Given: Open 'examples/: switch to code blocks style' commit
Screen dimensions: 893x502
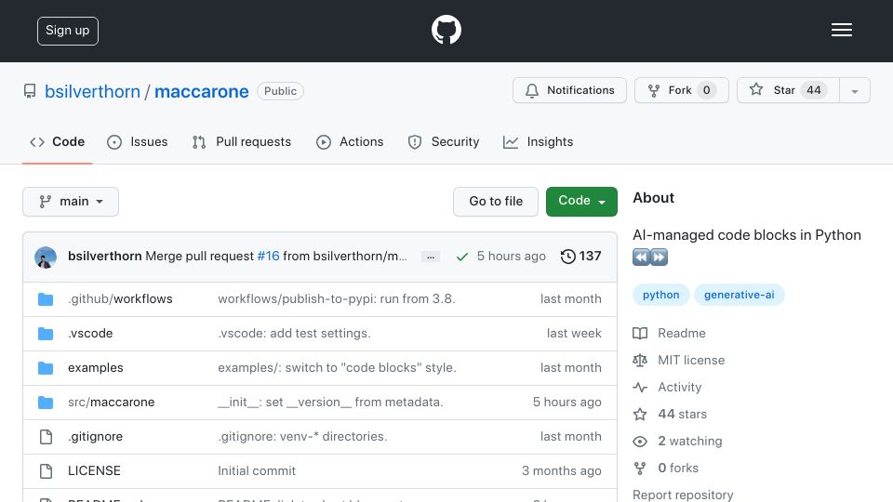Looking at the screenshot, I should click(x=337, y=368).
